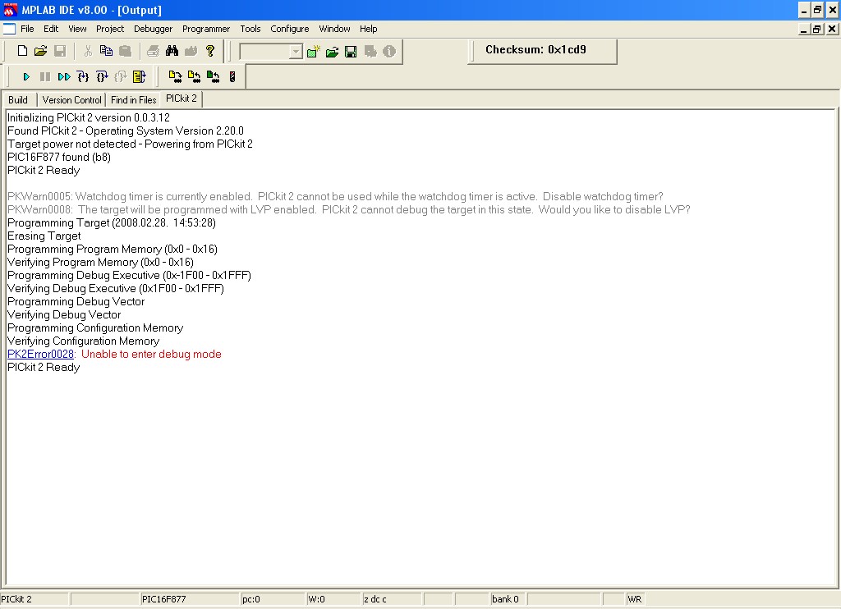Click the Step Over icon

102,76
